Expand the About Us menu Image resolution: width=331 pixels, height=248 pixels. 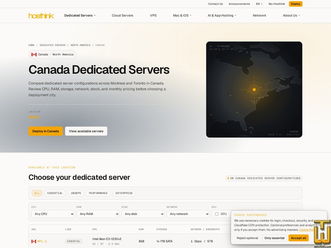coord(291,15)
